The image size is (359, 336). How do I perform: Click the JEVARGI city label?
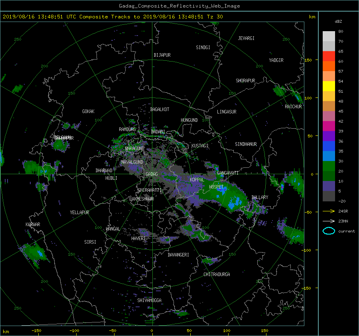[x=246, y=38]
